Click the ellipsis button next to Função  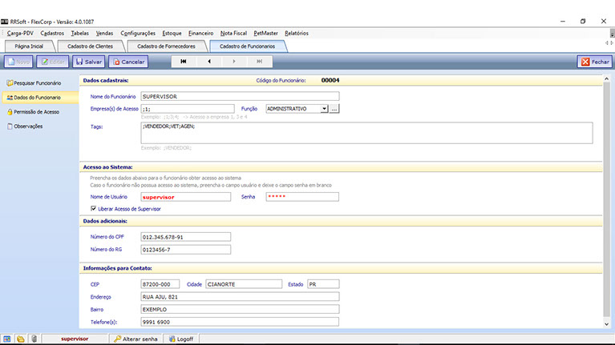[x=335, y=109]
